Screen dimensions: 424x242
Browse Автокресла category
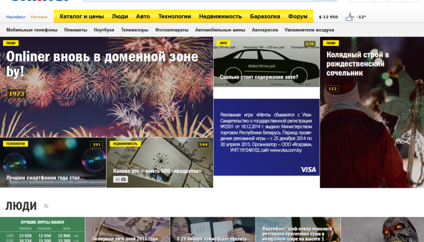click(x=265, y=30)
